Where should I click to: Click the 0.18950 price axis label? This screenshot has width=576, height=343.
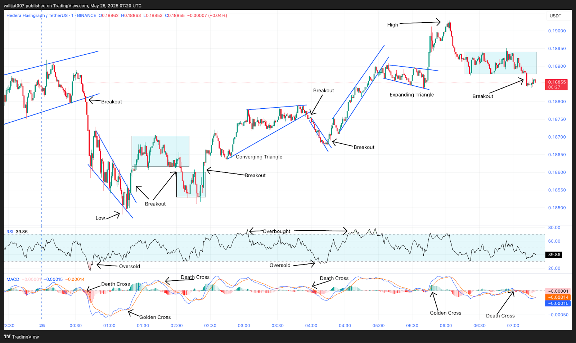tap(557, 49)
